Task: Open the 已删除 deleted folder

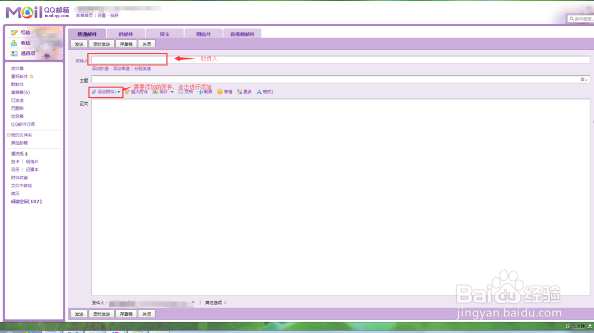Action: 17,108
